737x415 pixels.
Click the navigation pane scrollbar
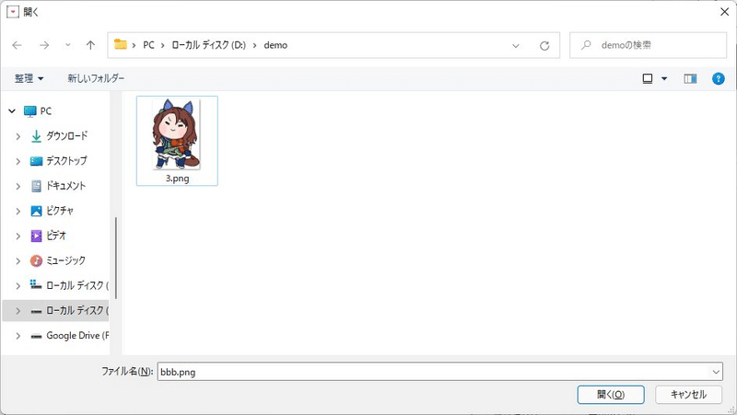pos(116,259)
